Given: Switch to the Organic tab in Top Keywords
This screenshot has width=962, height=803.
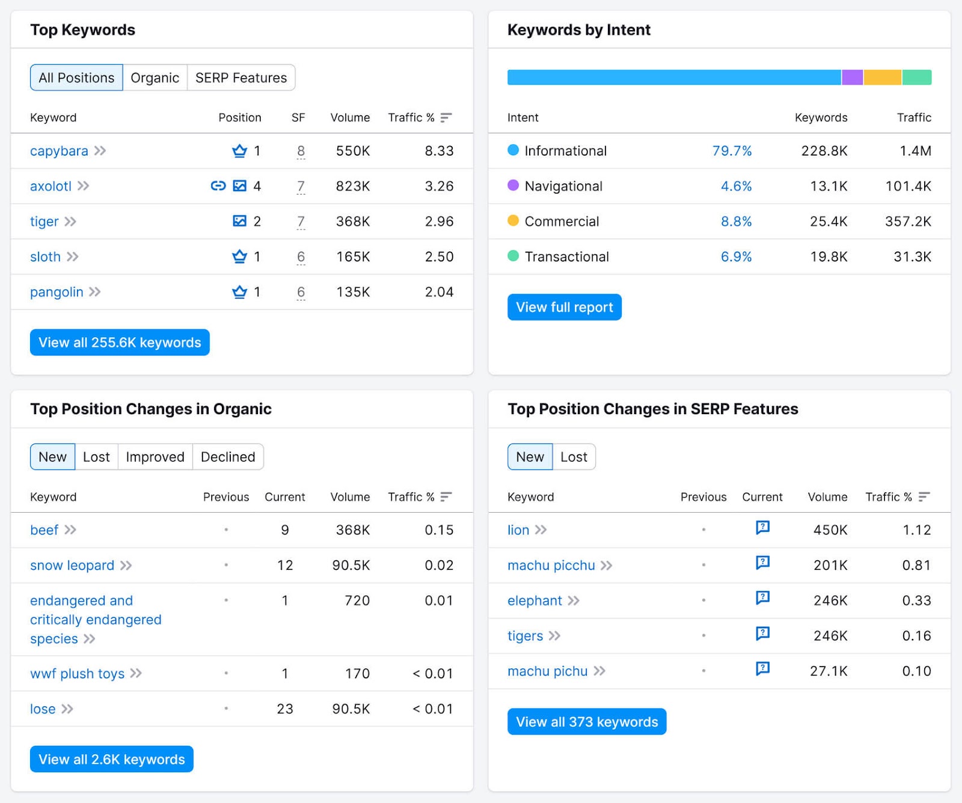Looking at the screenshot, I should click(x=155, y=78).
